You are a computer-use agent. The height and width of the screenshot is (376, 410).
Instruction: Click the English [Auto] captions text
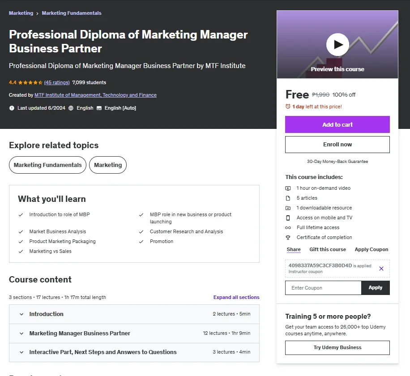pos(120,108)
